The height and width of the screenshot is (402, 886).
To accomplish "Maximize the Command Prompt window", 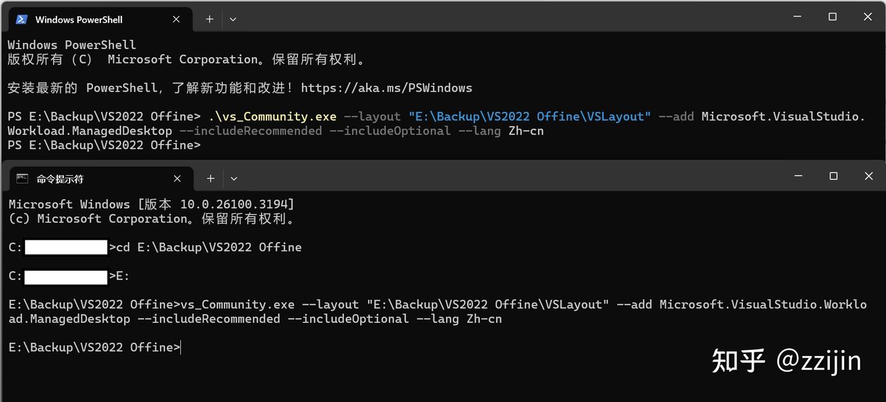I will [833, 176].
